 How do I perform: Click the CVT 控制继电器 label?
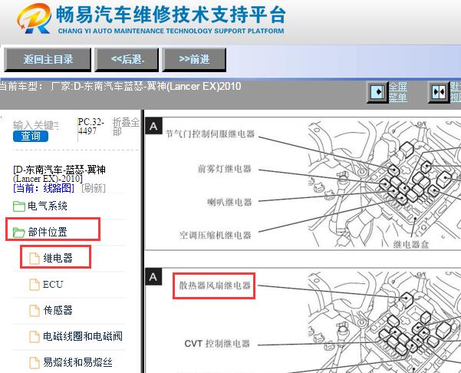tap(217, 344)
